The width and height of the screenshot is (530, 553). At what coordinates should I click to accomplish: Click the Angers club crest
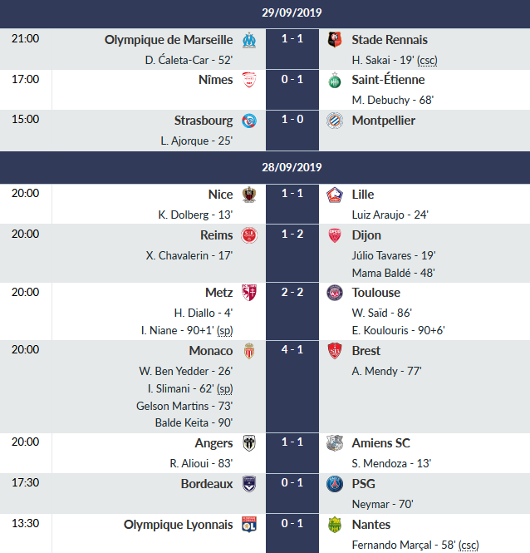click(x=248, y=443)
